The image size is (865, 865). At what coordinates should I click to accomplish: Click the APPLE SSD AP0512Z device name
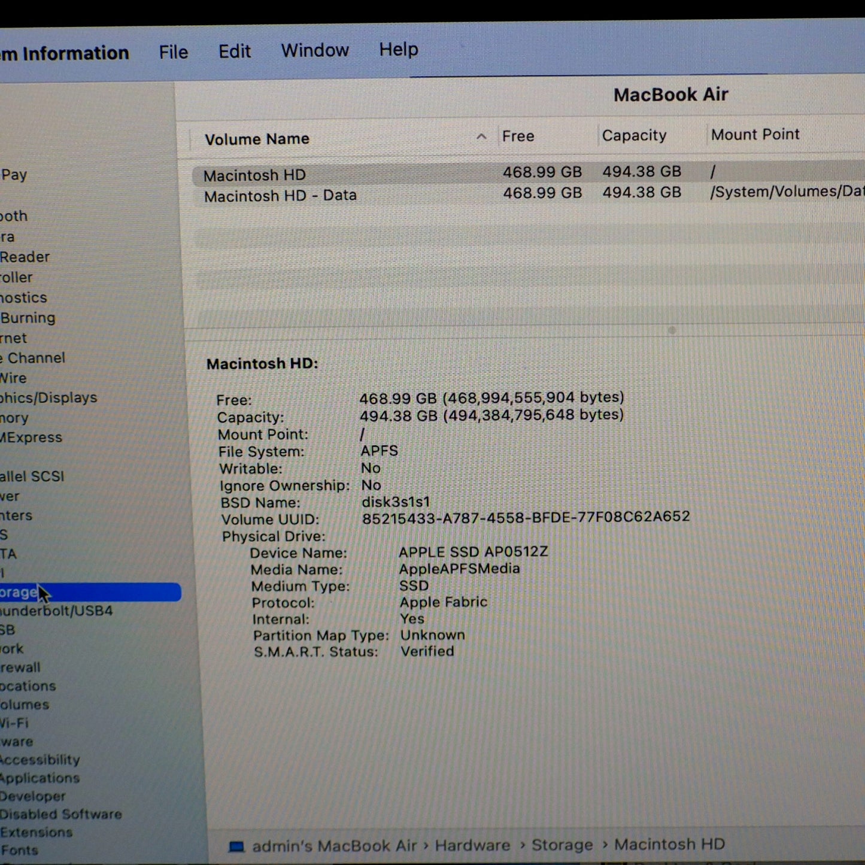pos(473,552)
